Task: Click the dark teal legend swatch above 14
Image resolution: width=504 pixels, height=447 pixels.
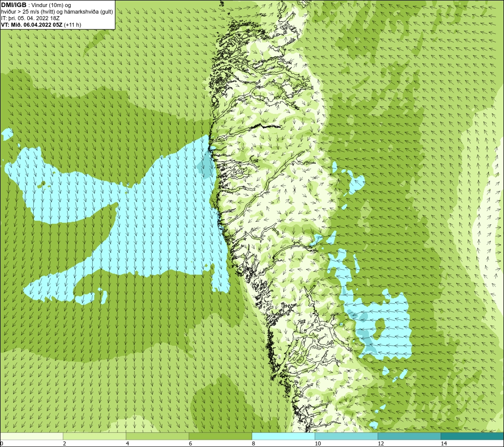Action: (x=472, y=436)
